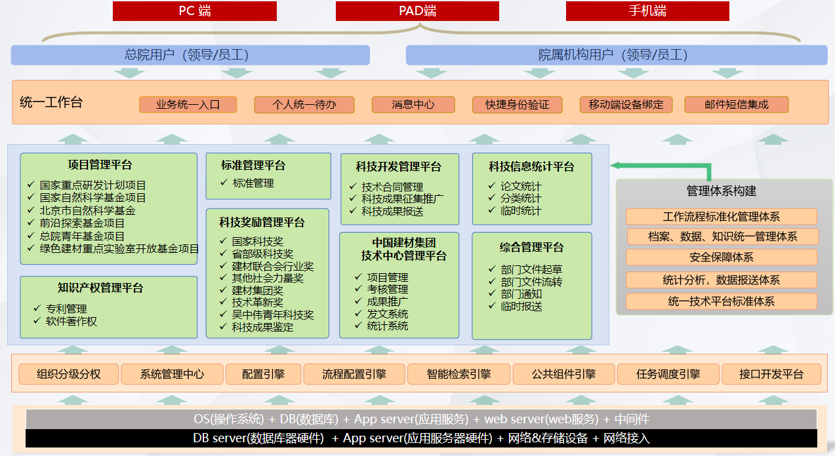Open 发文系统 item

tap(388, 314)
